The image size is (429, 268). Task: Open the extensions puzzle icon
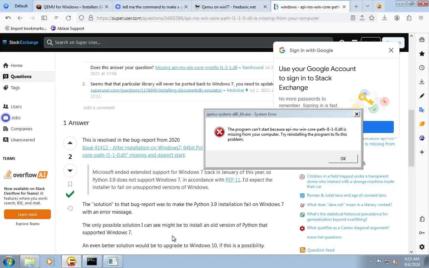(x=409, y=18)
